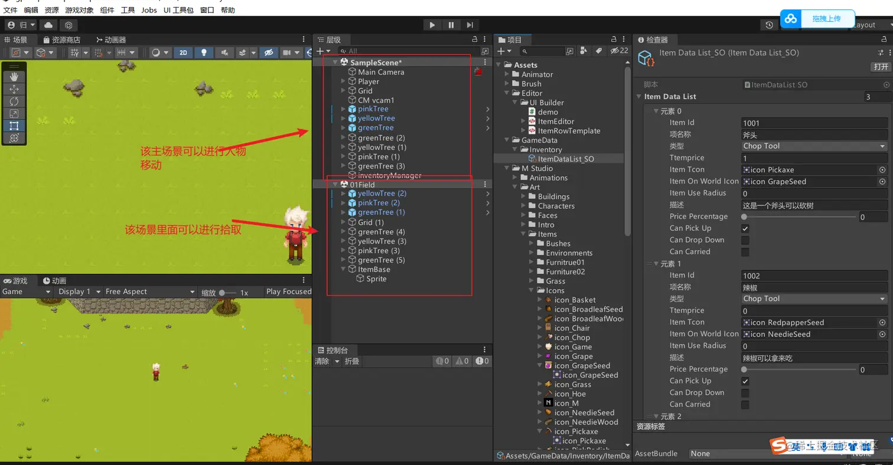Screen dimensions: 893x465
Task: Toggle the console 折叠 button
Action: [x=352, y=361]
